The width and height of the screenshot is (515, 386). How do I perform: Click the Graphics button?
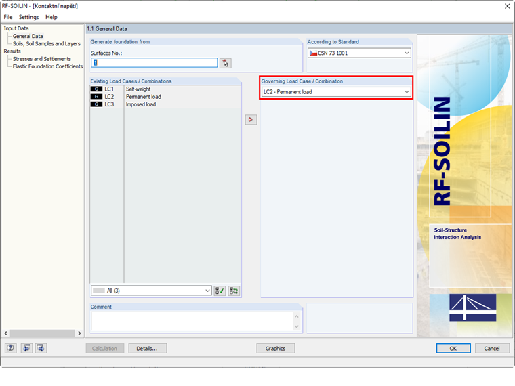click(x=275, y=348)
